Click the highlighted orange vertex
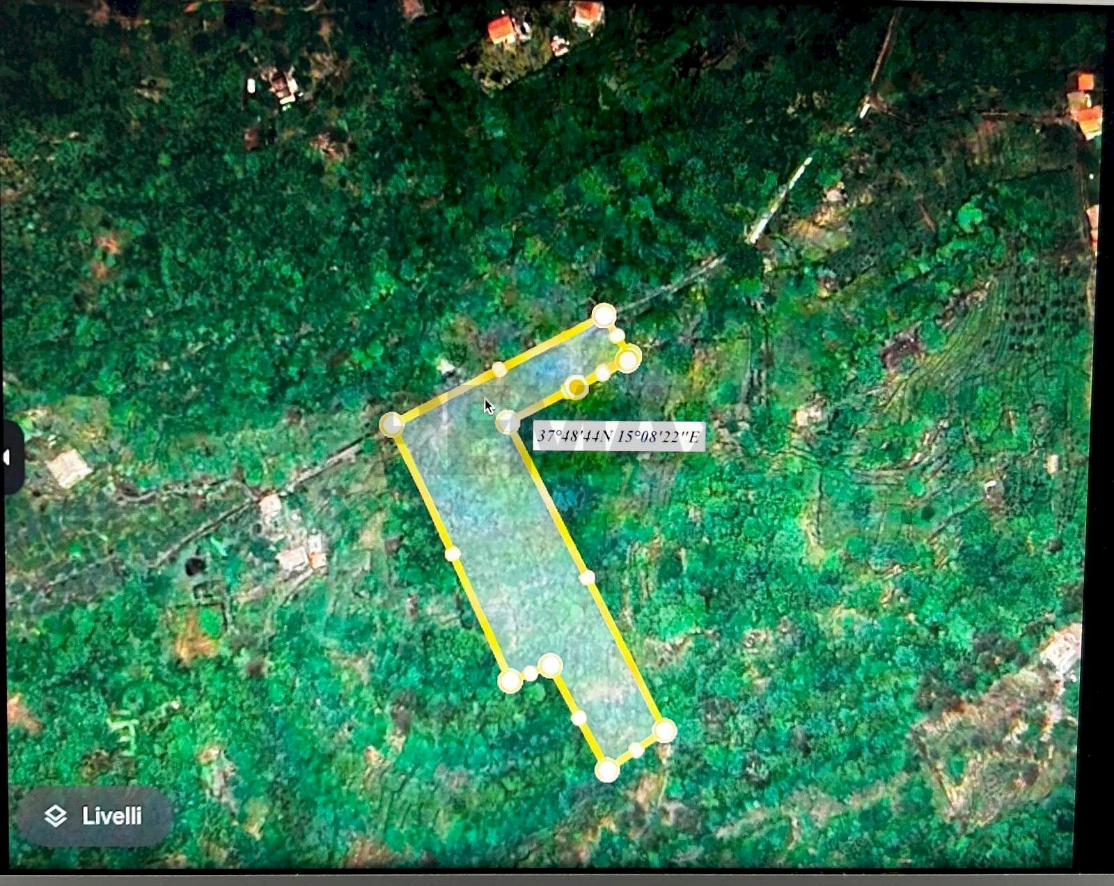Viewport: 1114px width, 886px height. 575,385
